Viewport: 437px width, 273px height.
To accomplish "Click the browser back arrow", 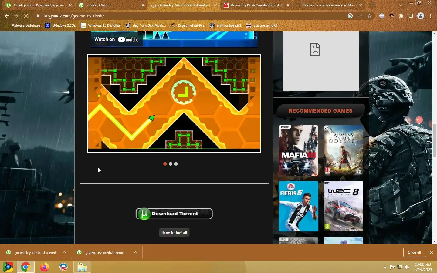I will pos(7,16).
